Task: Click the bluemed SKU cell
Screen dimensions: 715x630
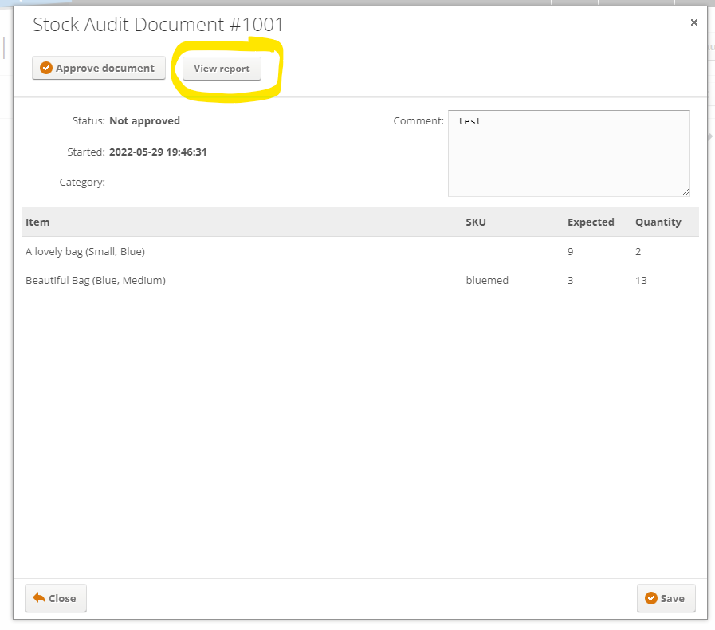Action: pyautogui.click(x=486, y=280)
